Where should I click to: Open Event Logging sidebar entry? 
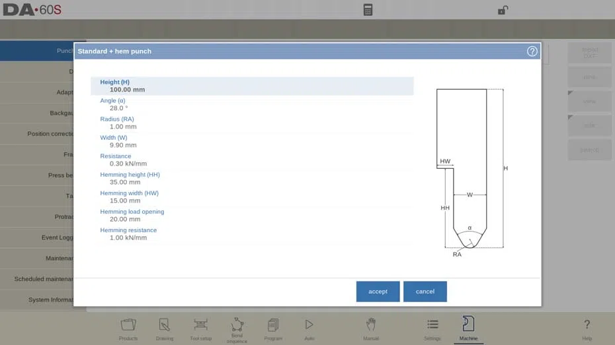(37, 237)
